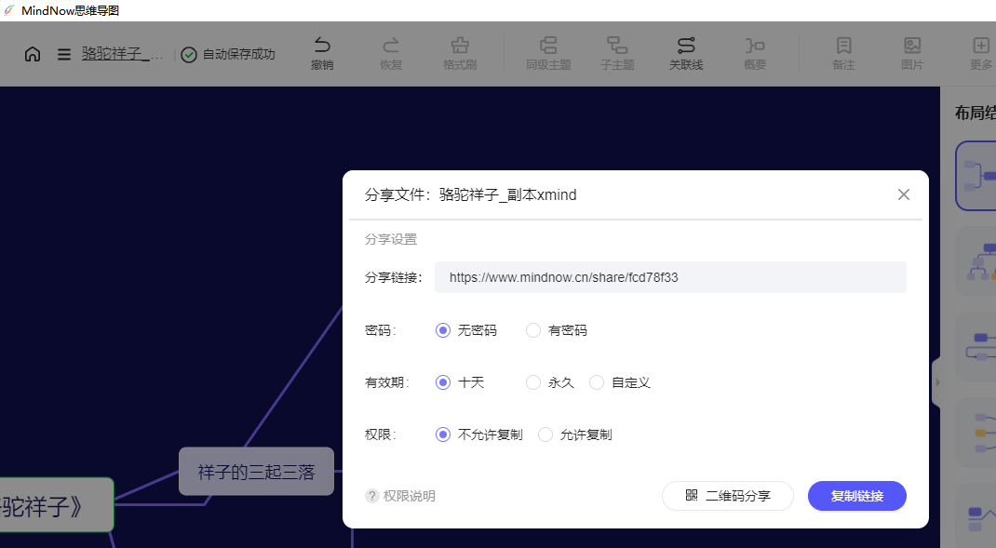Viewport: 996px width, 548px height.
Task: Select the third layout structure thumbnail
Action: point(976,347)
